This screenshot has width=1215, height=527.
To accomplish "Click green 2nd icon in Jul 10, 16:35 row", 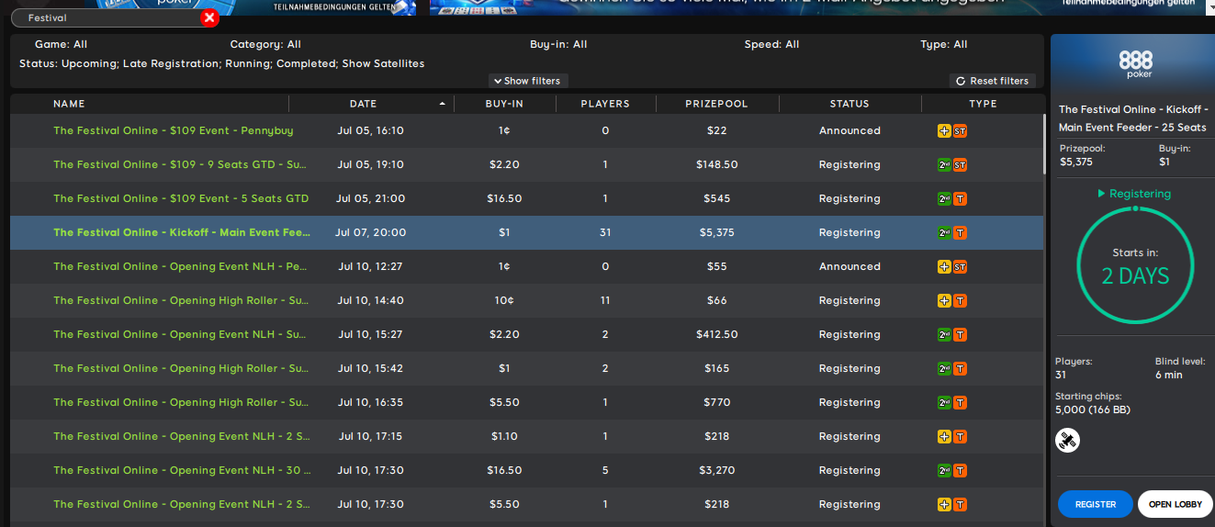I will 944,403.
